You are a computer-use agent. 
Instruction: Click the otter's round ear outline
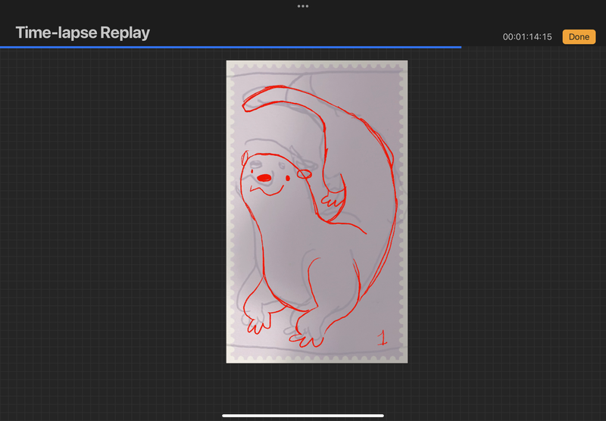click(244, 158)
